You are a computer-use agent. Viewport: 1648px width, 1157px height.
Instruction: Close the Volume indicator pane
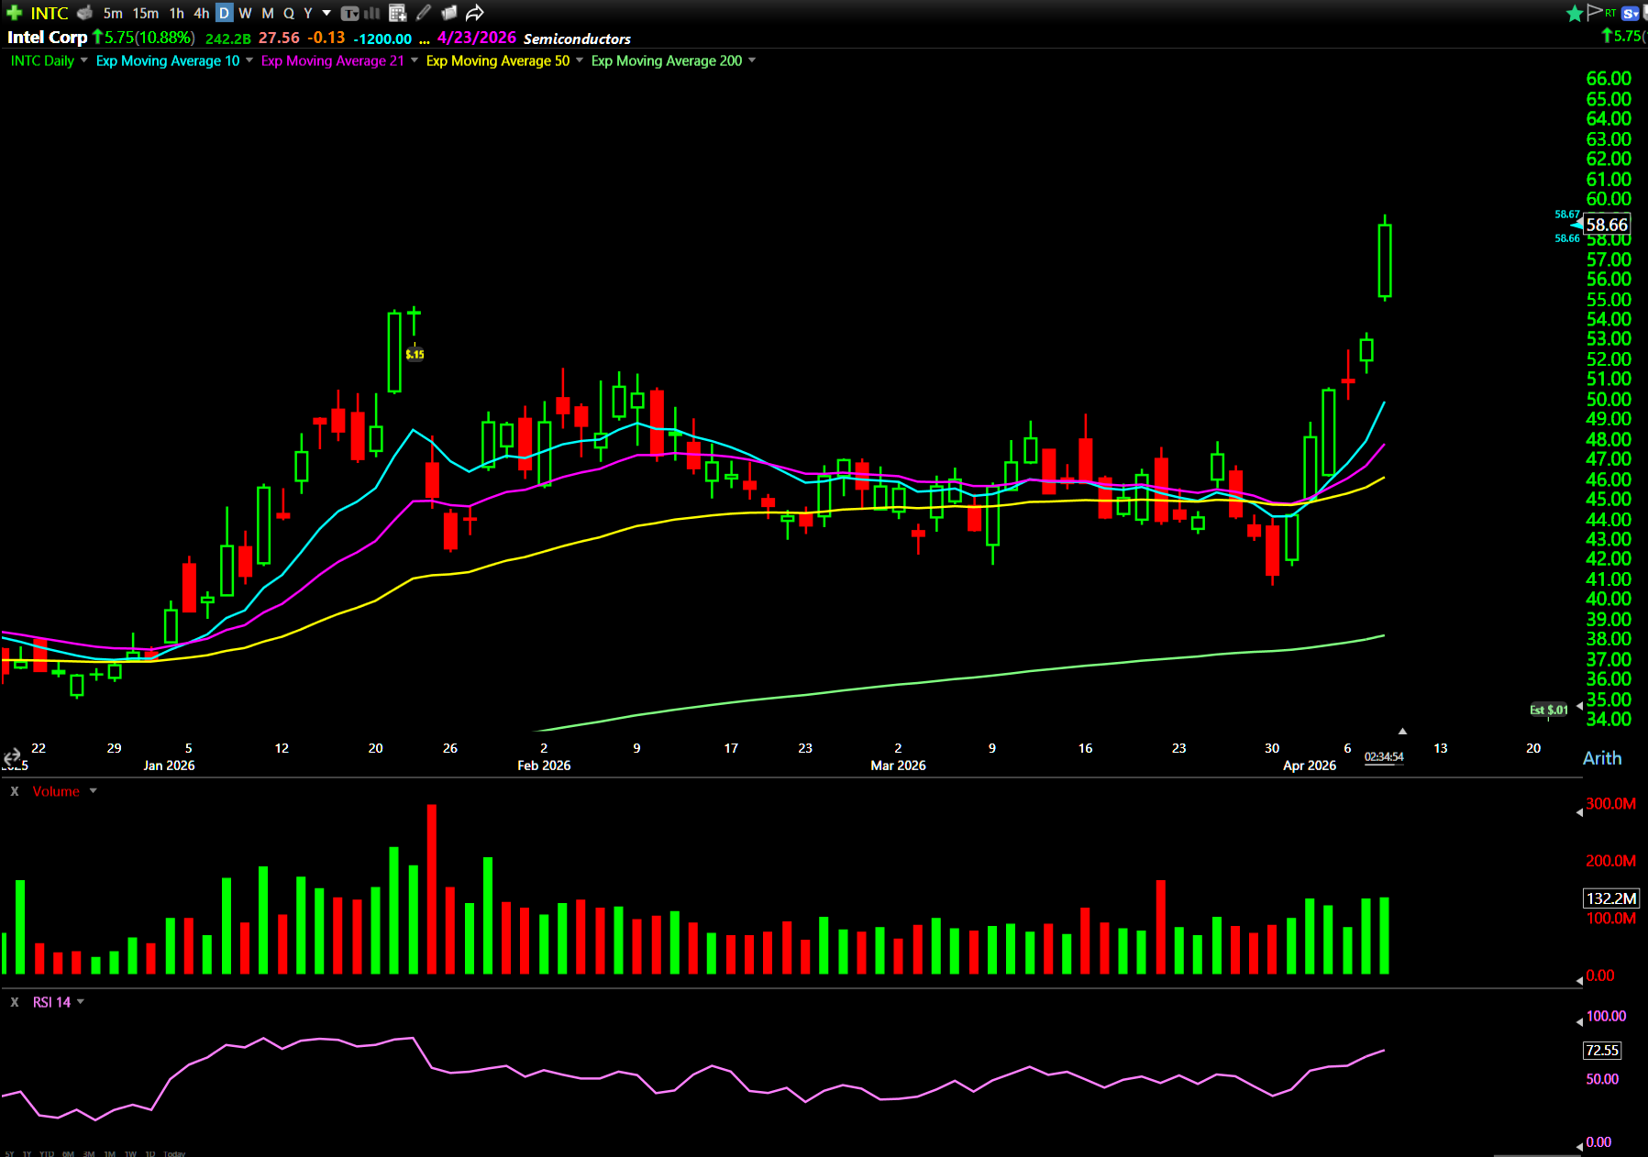tap(15, 791)
